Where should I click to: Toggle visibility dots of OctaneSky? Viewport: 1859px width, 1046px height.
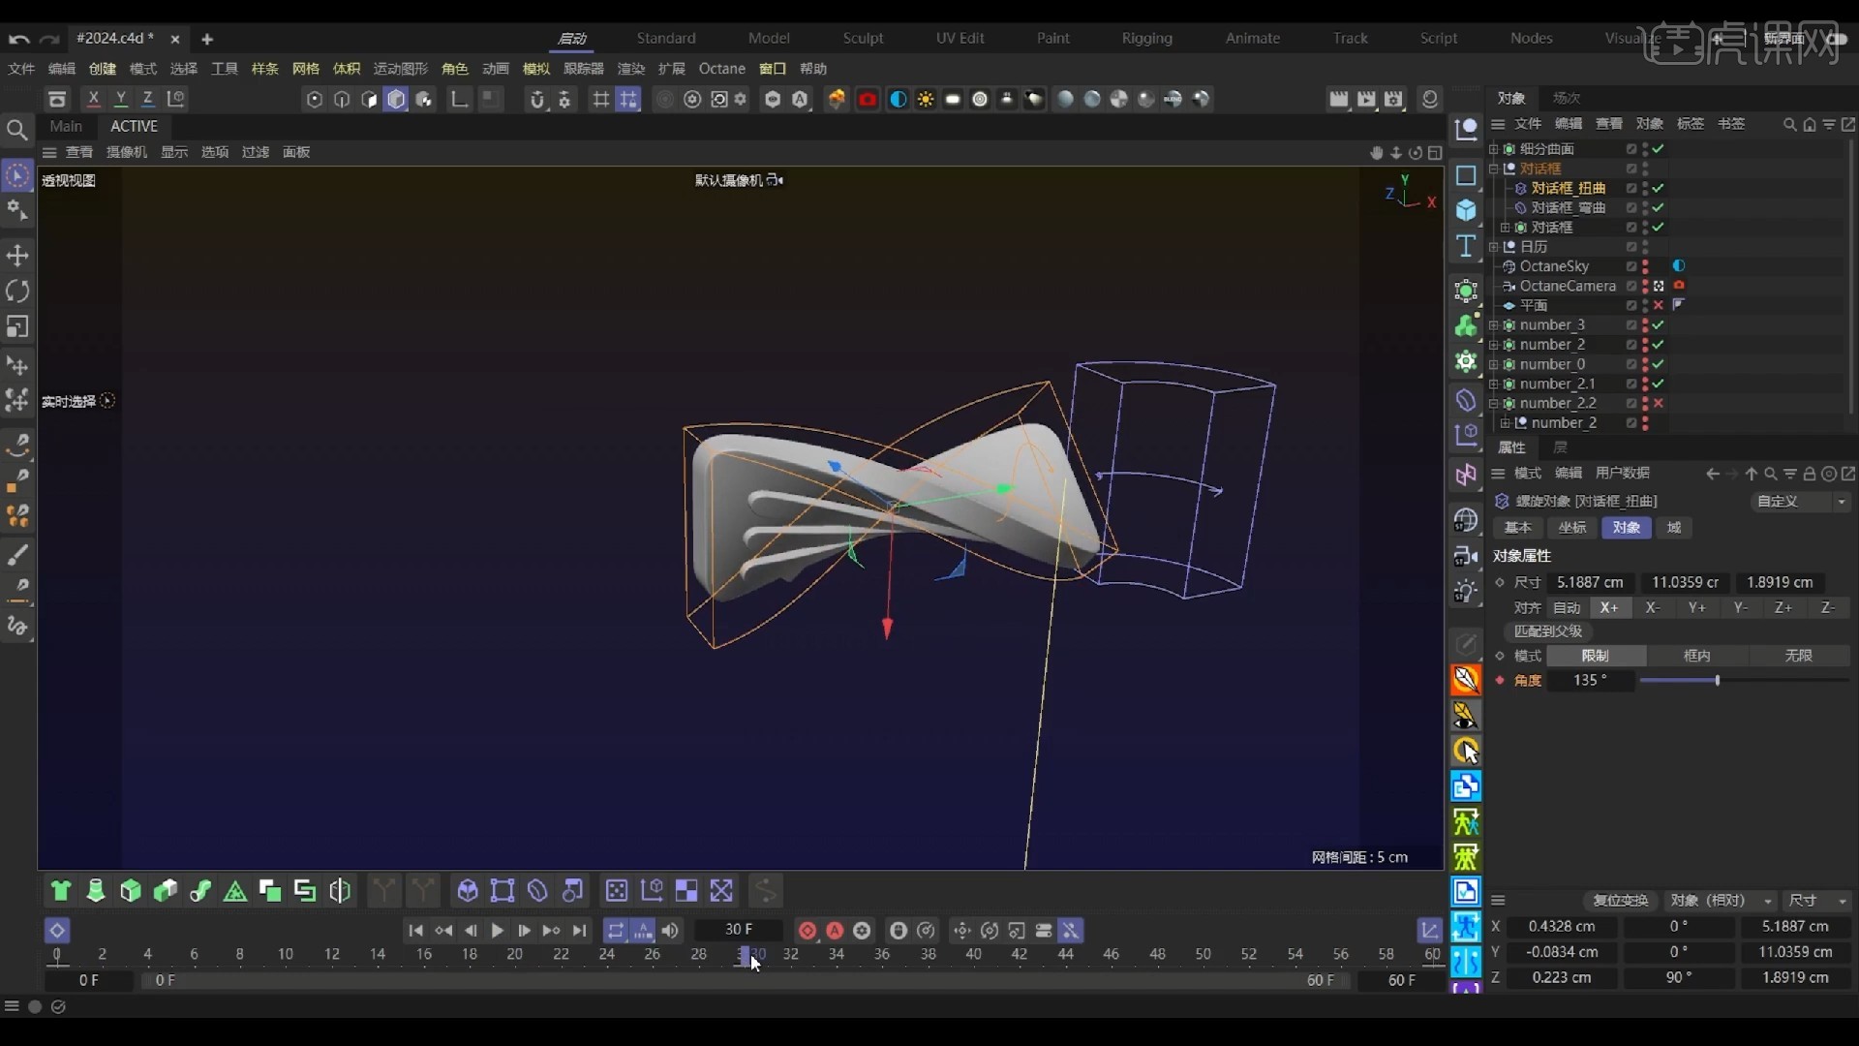click(x=1645, y=266)
